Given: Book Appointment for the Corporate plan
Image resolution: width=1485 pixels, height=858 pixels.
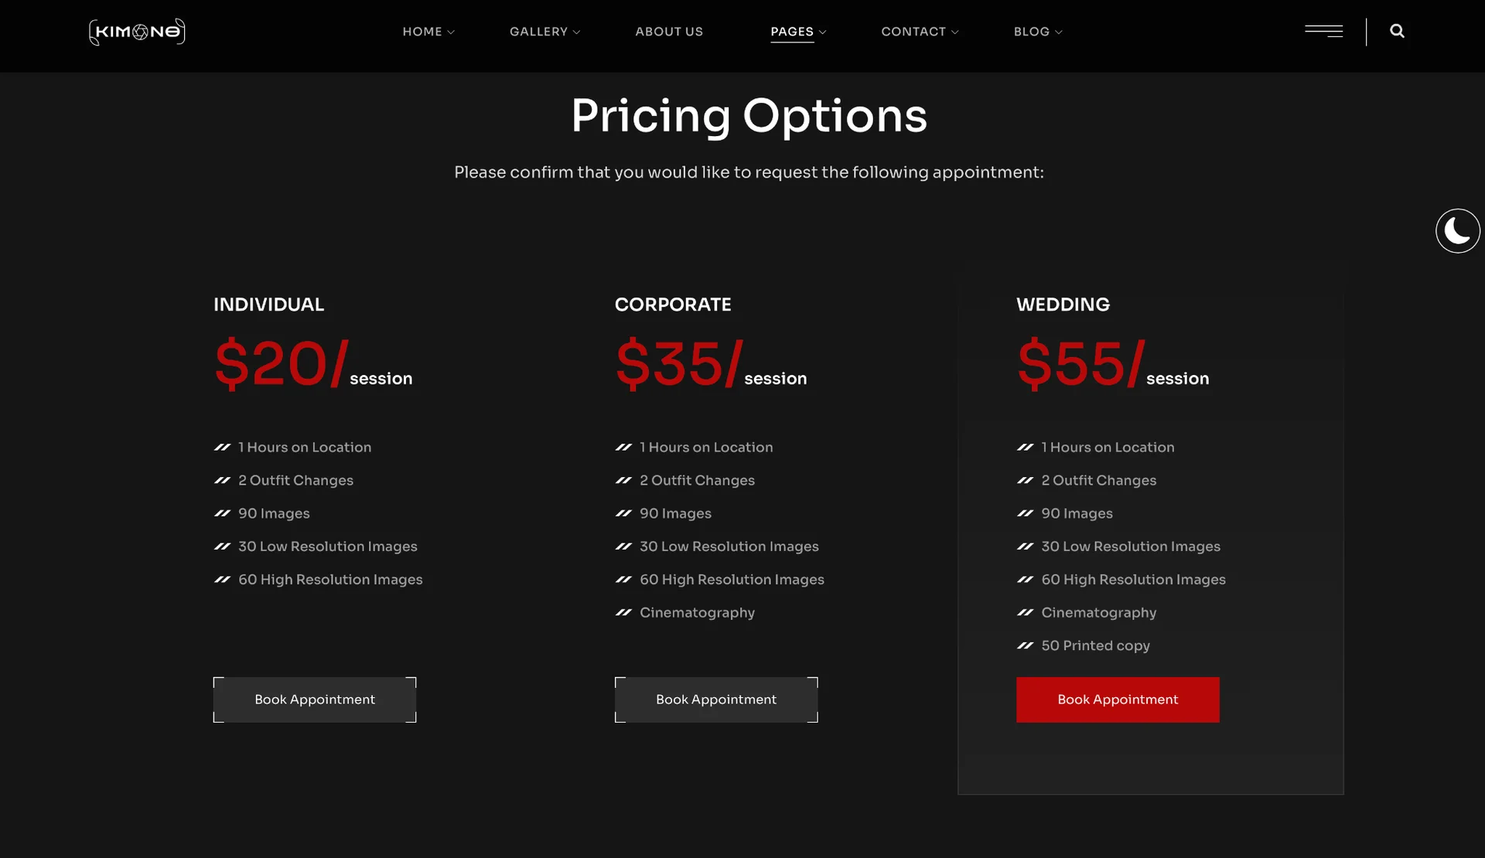Looking at the screenshot, I should click(x=716, y=700).
